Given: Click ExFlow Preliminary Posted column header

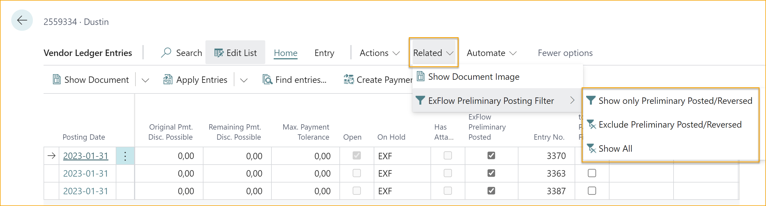Looking at the screenshot, I should click(487, 127).
